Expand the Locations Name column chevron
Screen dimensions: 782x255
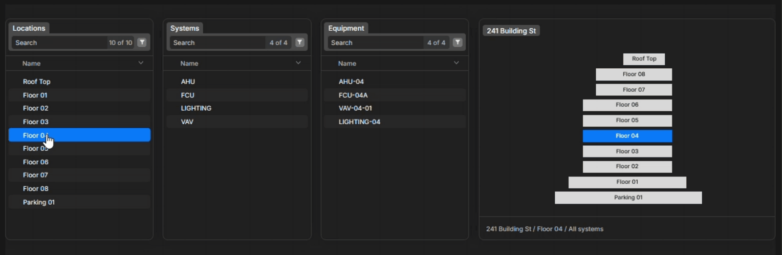(x=141, y=63)
